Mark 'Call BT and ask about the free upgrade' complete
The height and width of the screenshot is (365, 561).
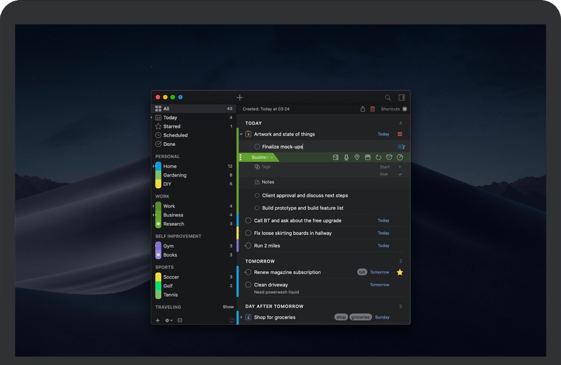coord(249,220)
